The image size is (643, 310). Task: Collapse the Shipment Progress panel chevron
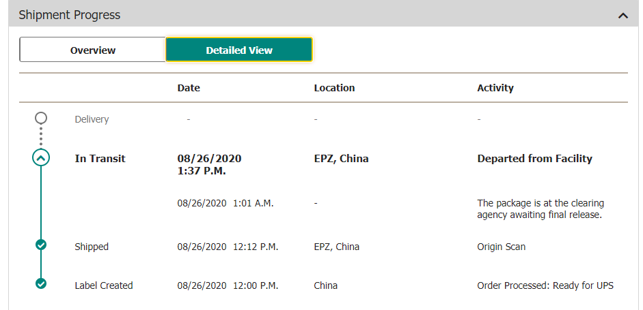click(623, 15)
